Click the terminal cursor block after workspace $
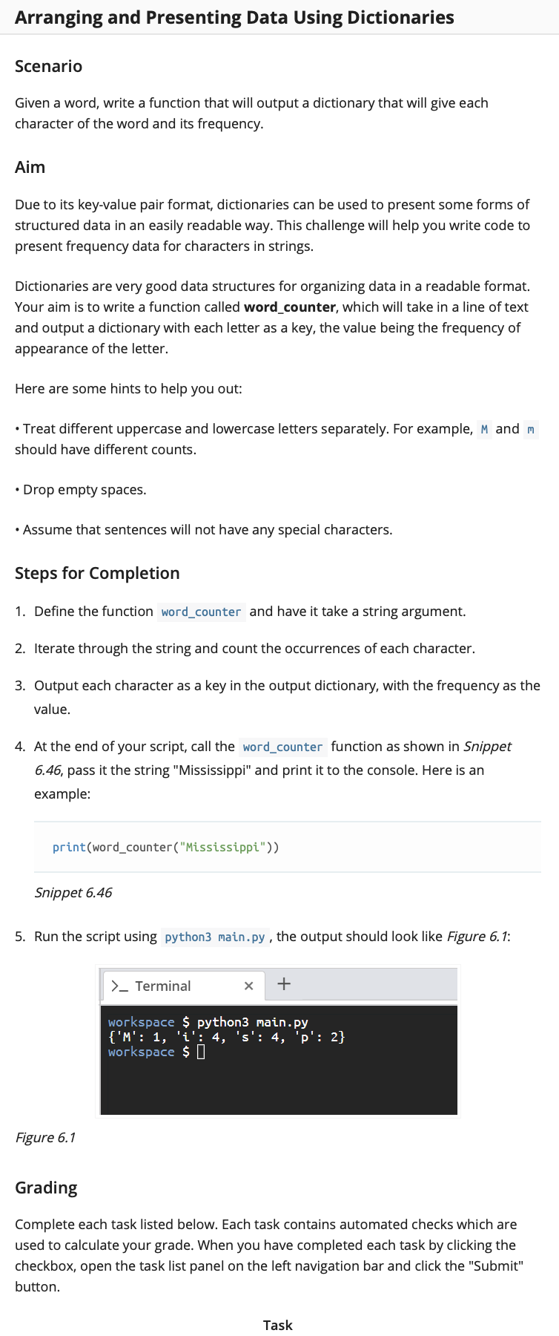Viewport: 559px width, 1336px height. [x=201, y=1052]
